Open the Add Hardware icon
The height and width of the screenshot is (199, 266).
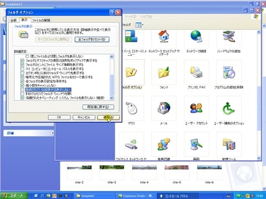229,36
